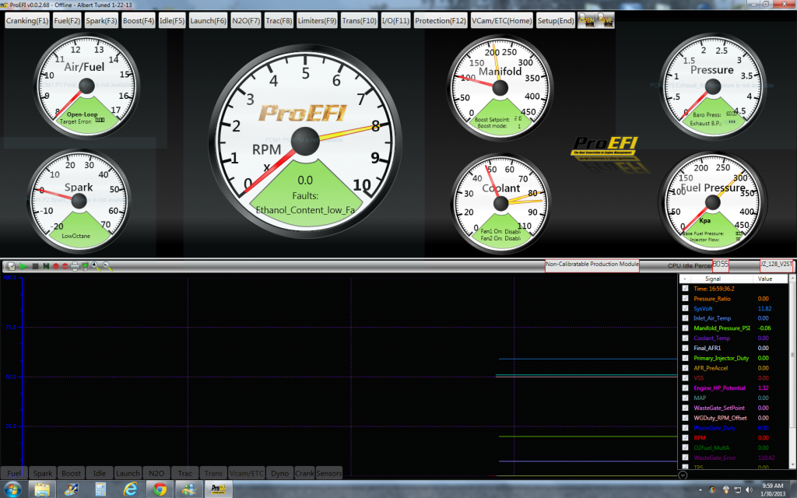Switch to the Dyno chart tab
The width and height of the screenshot is (797, 498).
279,472
